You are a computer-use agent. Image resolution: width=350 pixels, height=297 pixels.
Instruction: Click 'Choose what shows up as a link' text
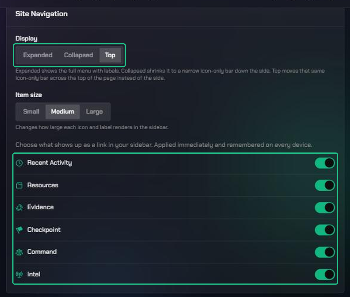click(x=164, y=145)
